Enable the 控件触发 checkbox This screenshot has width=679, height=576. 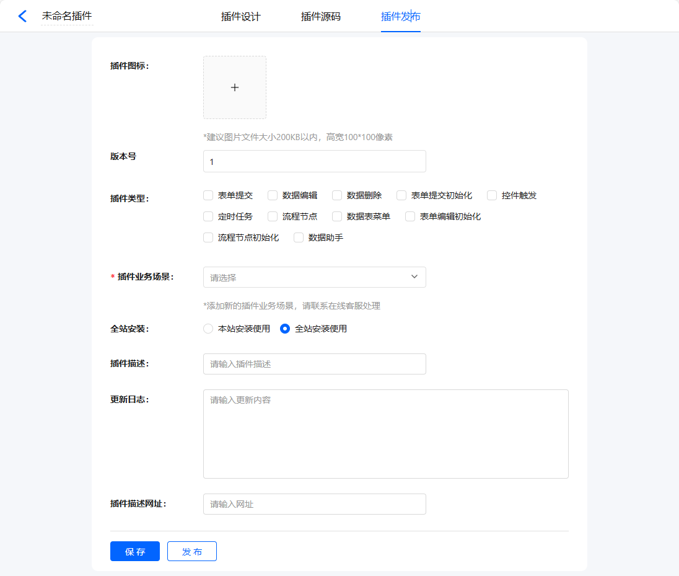pyautogui.click(x=492, y=195)
